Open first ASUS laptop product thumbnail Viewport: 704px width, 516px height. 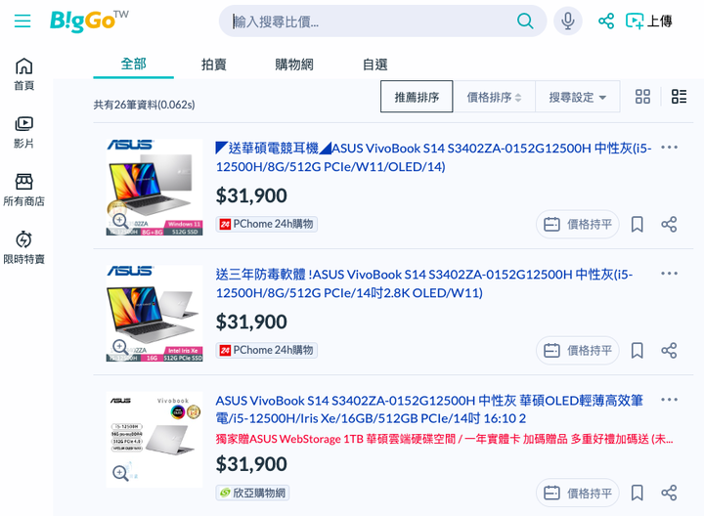coord(154,187)
